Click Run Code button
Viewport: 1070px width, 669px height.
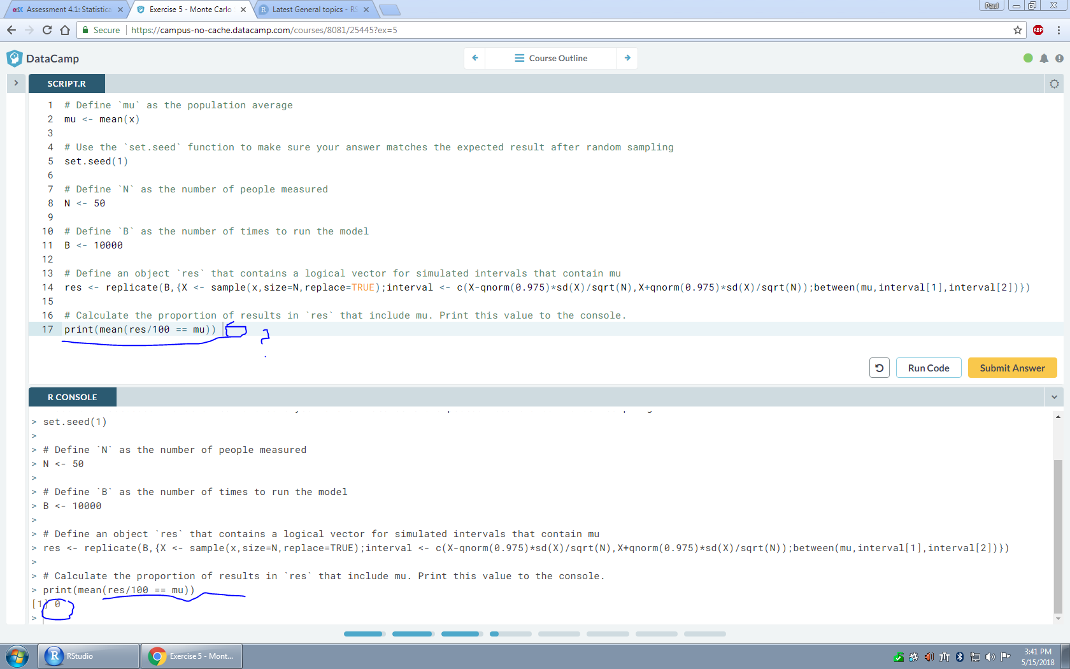(929, 368)
